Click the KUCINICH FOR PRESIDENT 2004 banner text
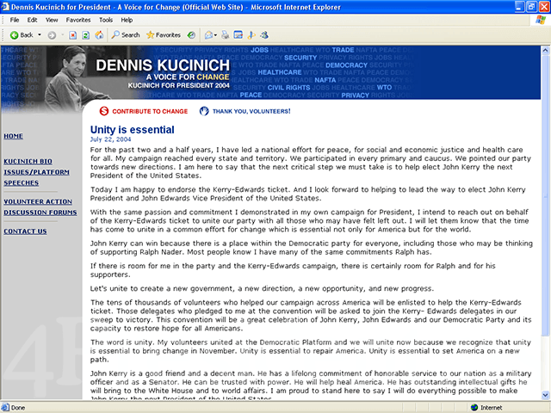 point(178,86)
